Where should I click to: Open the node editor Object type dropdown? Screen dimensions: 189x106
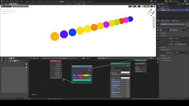(x=38, y=58)
